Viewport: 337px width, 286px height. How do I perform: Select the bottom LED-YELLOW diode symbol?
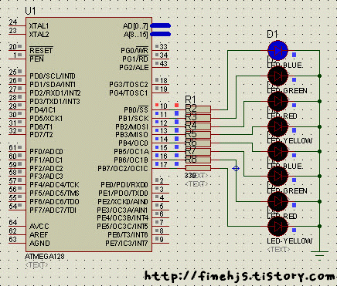(277, 227)
